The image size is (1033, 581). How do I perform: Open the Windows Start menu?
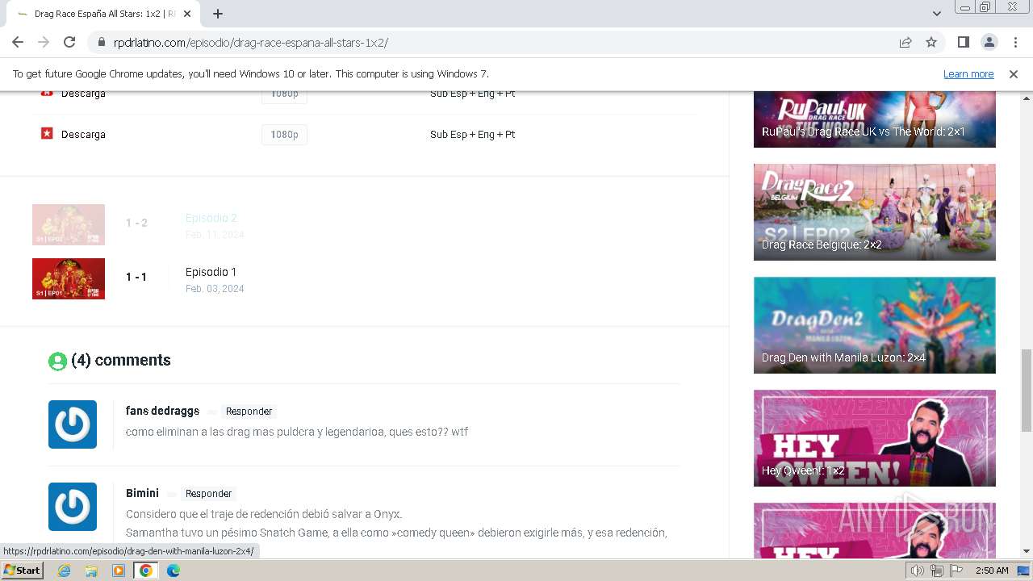pyautogui.click(x=22, y=571)
